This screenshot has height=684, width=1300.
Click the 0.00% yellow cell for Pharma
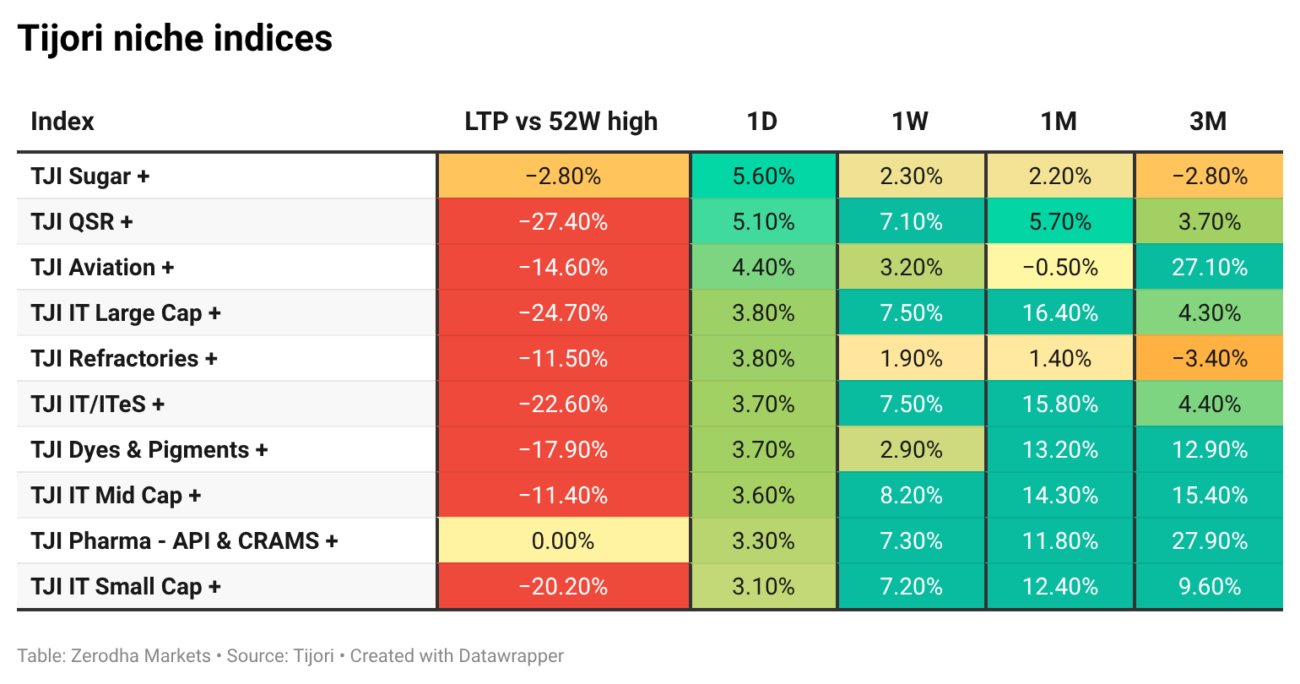coord(564,541)
